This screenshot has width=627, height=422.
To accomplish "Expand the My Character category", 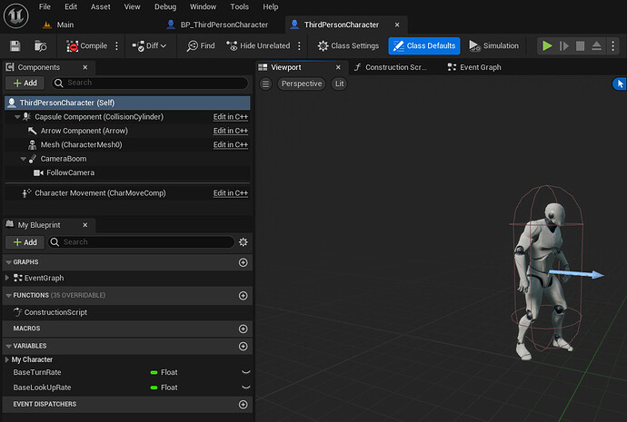I will point(7,359).
